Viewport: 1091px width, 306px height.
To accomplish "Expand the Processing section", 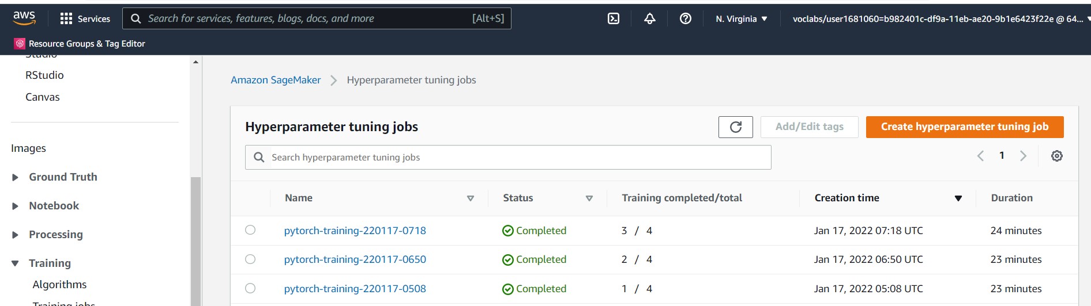I will 16,235.
